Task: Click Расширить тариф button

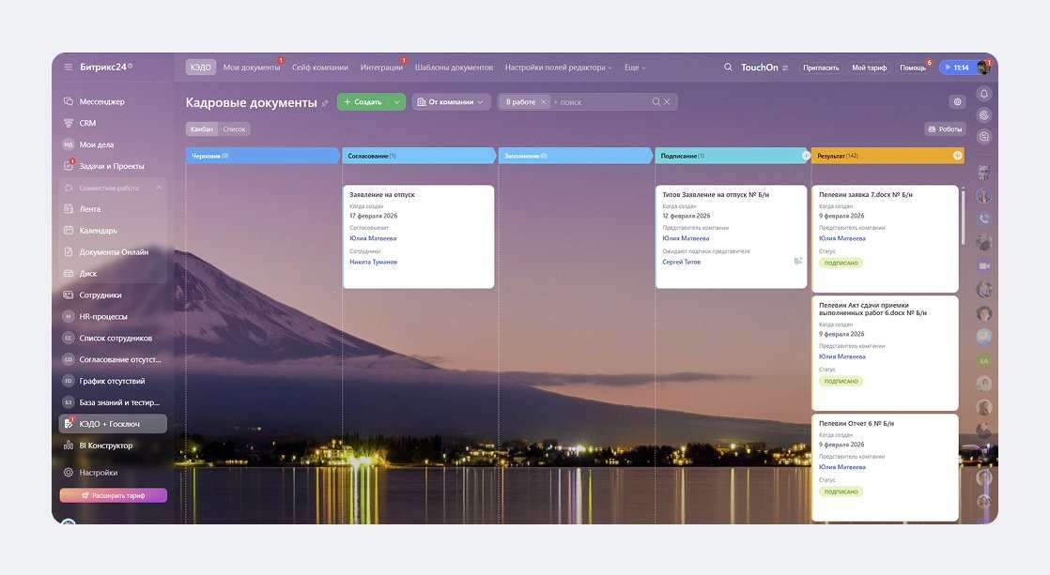Action: pos(113,495)
